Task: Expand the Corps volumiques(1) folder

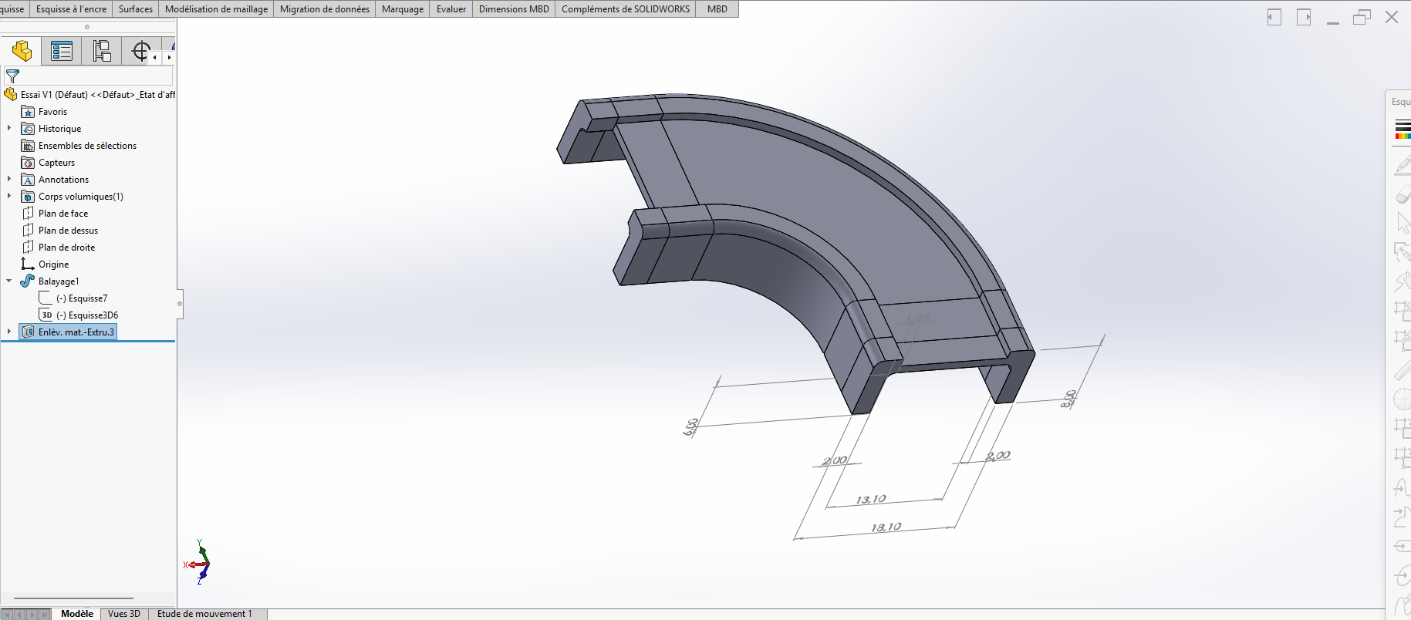Action: tap(9, 196)
